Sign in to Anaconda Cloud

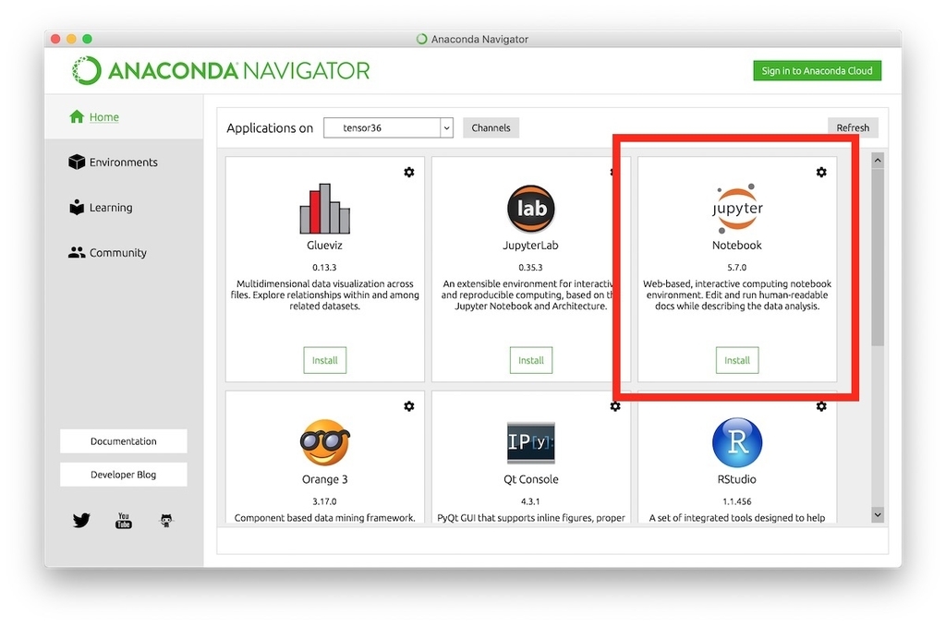(x=817, y=70)
